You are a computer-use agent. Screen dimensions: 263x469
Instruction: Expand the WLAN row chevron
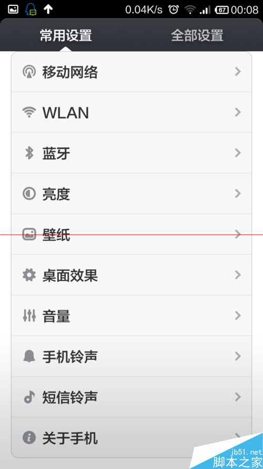pos(238,112)
